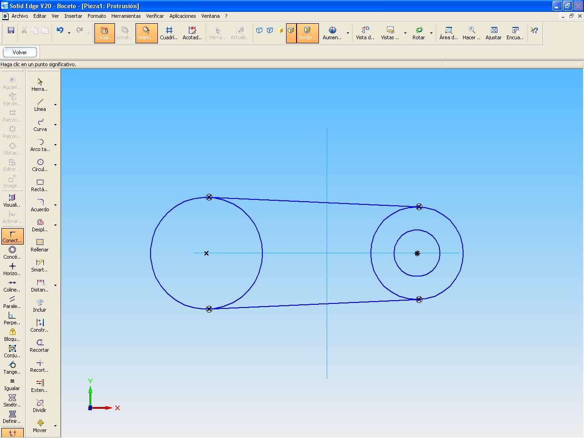Click the Acotad.. dimension tool
The image size is (584, 438).
(192, 33)
